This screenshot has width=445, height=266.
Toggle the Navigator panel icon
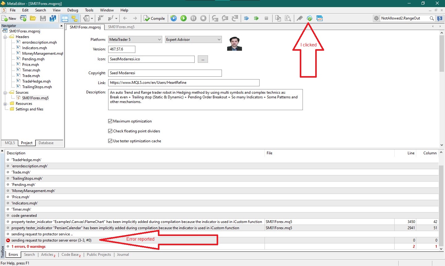65,18
